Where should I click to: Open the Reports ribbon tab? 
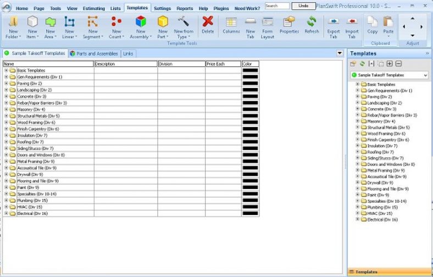click(x=185, y=9)
